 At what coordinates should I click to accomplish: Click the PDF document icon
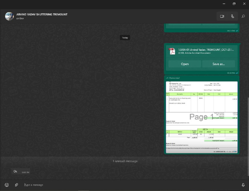tap(172, 51)
